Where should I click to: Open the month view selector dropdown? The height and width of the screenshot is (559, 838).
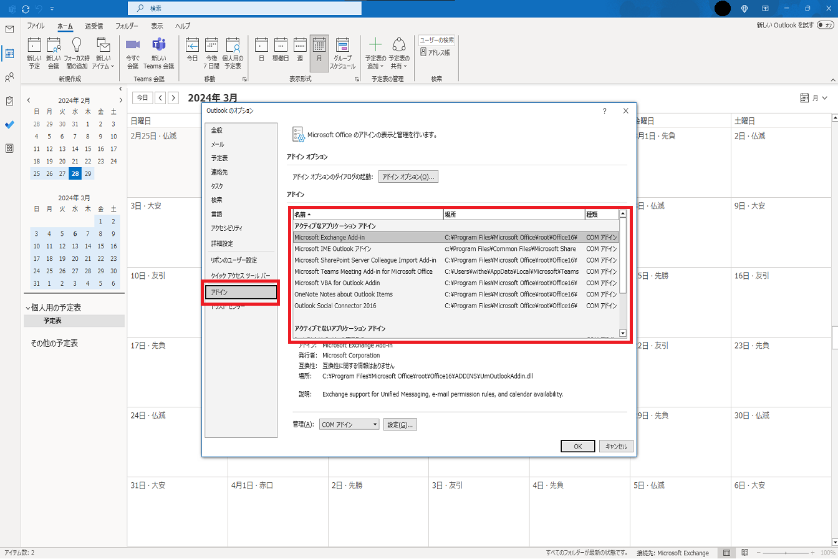[814, 98]
